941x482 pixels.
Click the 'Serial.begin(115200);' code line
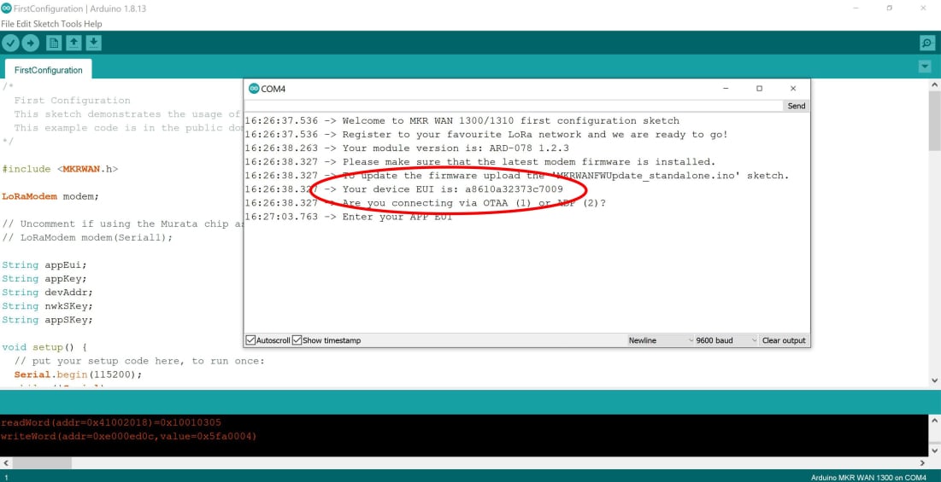[78, 375]
